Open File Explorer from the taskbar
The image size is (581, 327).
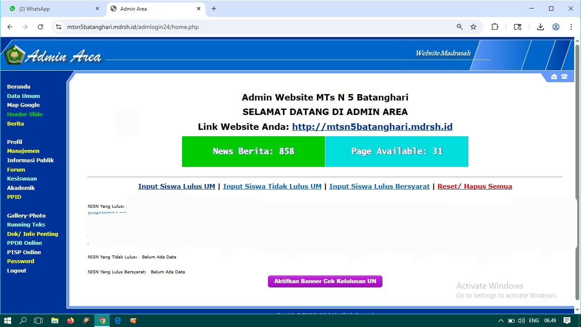coord(55,321)
